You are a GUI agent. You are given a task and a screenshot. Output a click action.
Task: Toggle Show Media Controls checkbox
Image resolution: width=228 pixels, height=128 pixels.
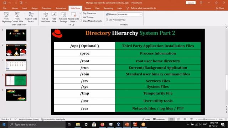coord(81,21)
